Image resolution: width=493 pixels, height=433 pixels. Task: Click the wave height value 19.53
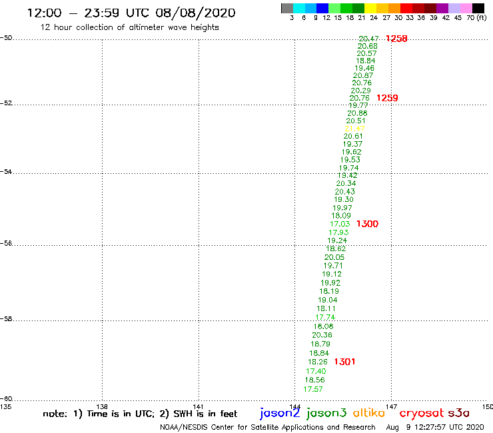pos(350,160)
